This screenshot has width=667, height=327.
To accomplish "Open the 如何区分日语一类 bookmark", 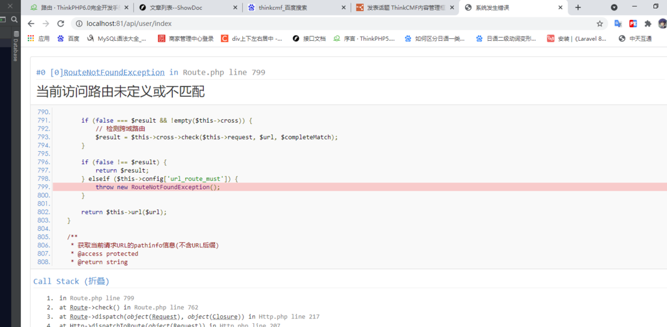I will 435,39.
